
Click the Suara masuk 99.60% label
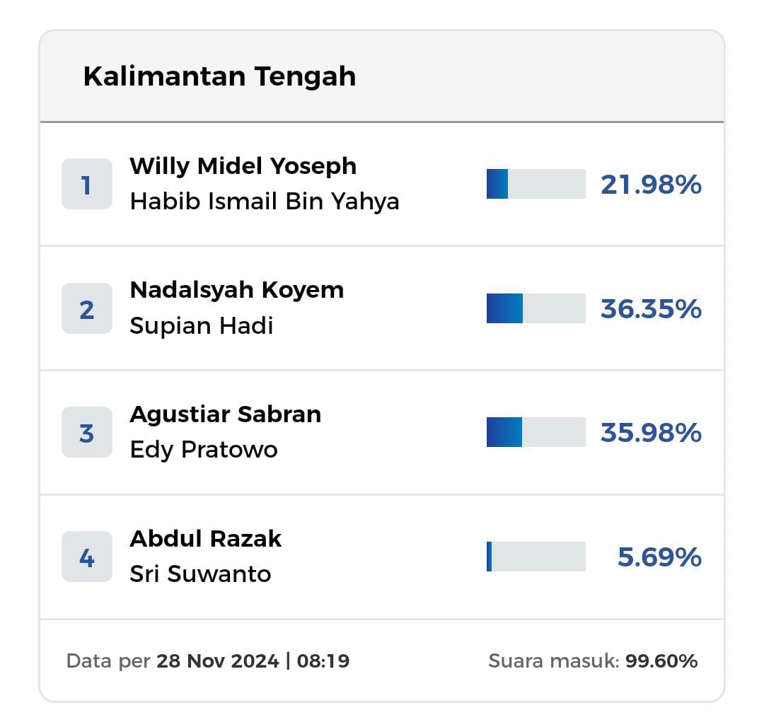(x=593, y=661)
